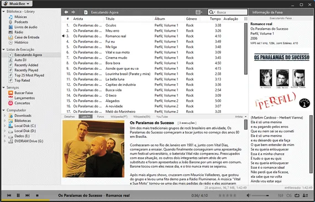Open the MusicBee main menu dropdown
315x202 pixels.
[x=17, y=4]
